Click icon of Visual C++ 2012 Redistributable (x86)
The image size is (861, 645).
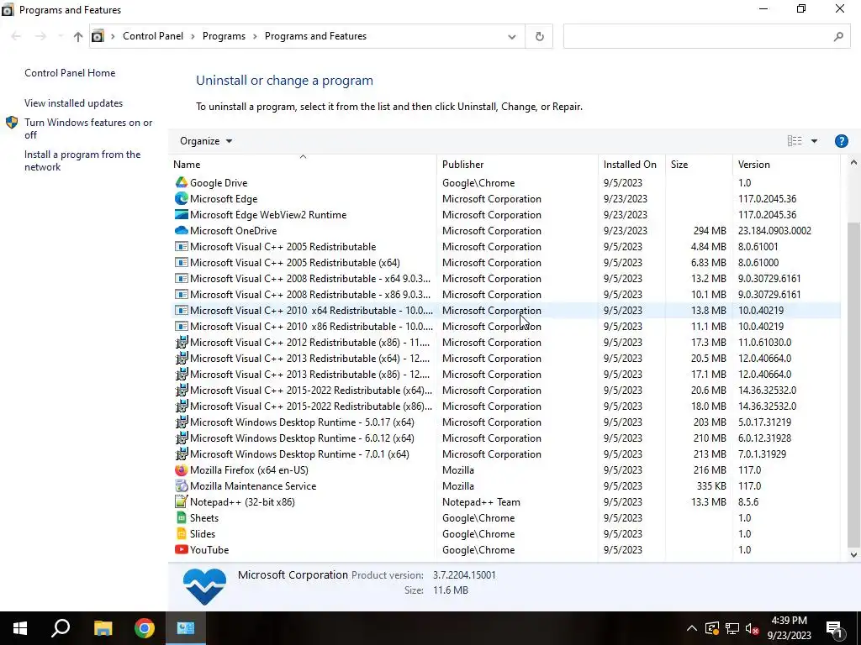pos(182,343)
